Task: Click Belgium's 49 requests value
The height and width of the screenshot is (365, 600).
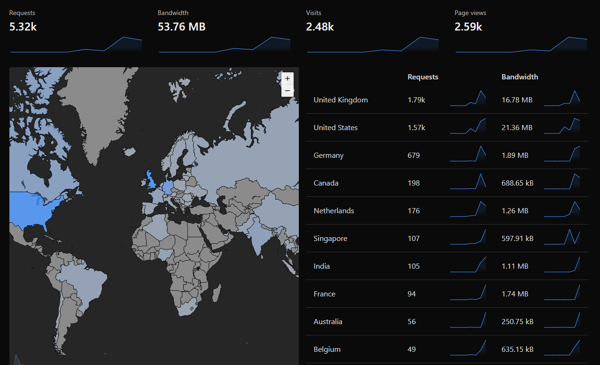Action: pyautogui.click(x=412, y=349)
